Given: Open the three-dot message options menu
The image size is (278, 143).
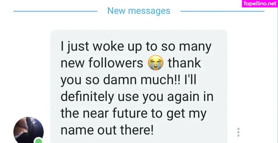Looking at the screenshot, I should [x=238, y=132].
